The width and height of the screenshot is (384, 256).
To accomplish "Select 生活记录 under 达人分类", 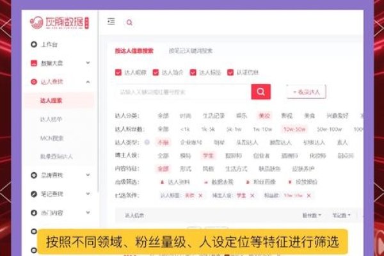I will (214, 116).
